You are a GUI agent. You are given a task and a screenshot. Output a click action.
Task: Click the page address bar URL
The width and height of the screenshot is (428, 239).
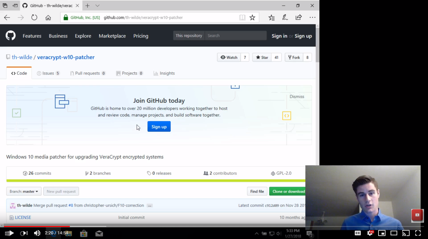coord(143,17)
